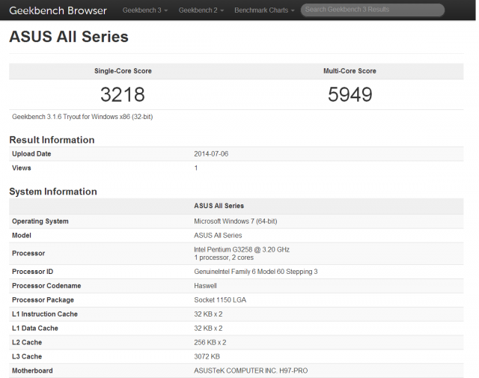The width and height of the screenshot is (479, 378).
Task: Click the Processor ID label
Action: [x=32, y=272]
